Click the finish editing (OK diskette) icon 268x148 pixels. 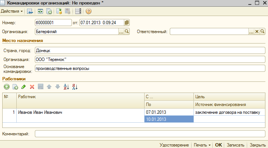[41, 87]
